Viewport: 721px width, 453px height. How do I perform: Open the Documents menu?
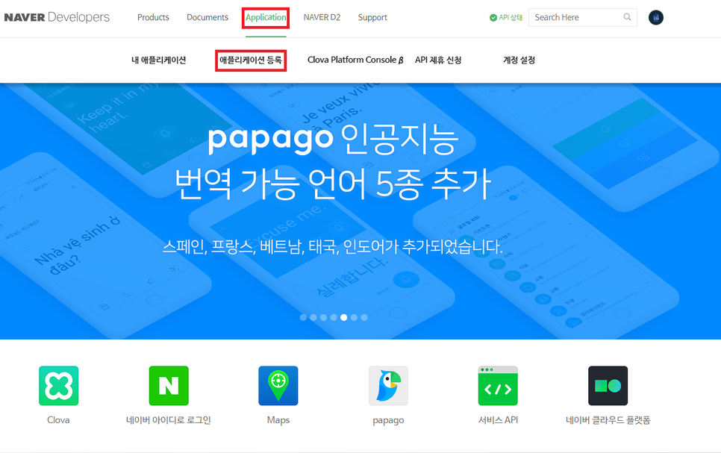pos(207,17)
